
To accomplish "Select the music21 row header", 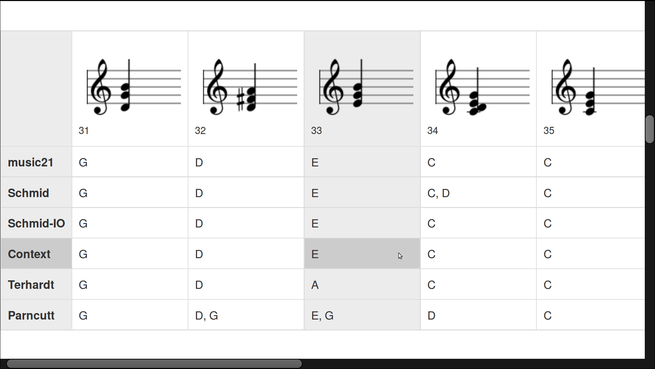I will point(36,162).
